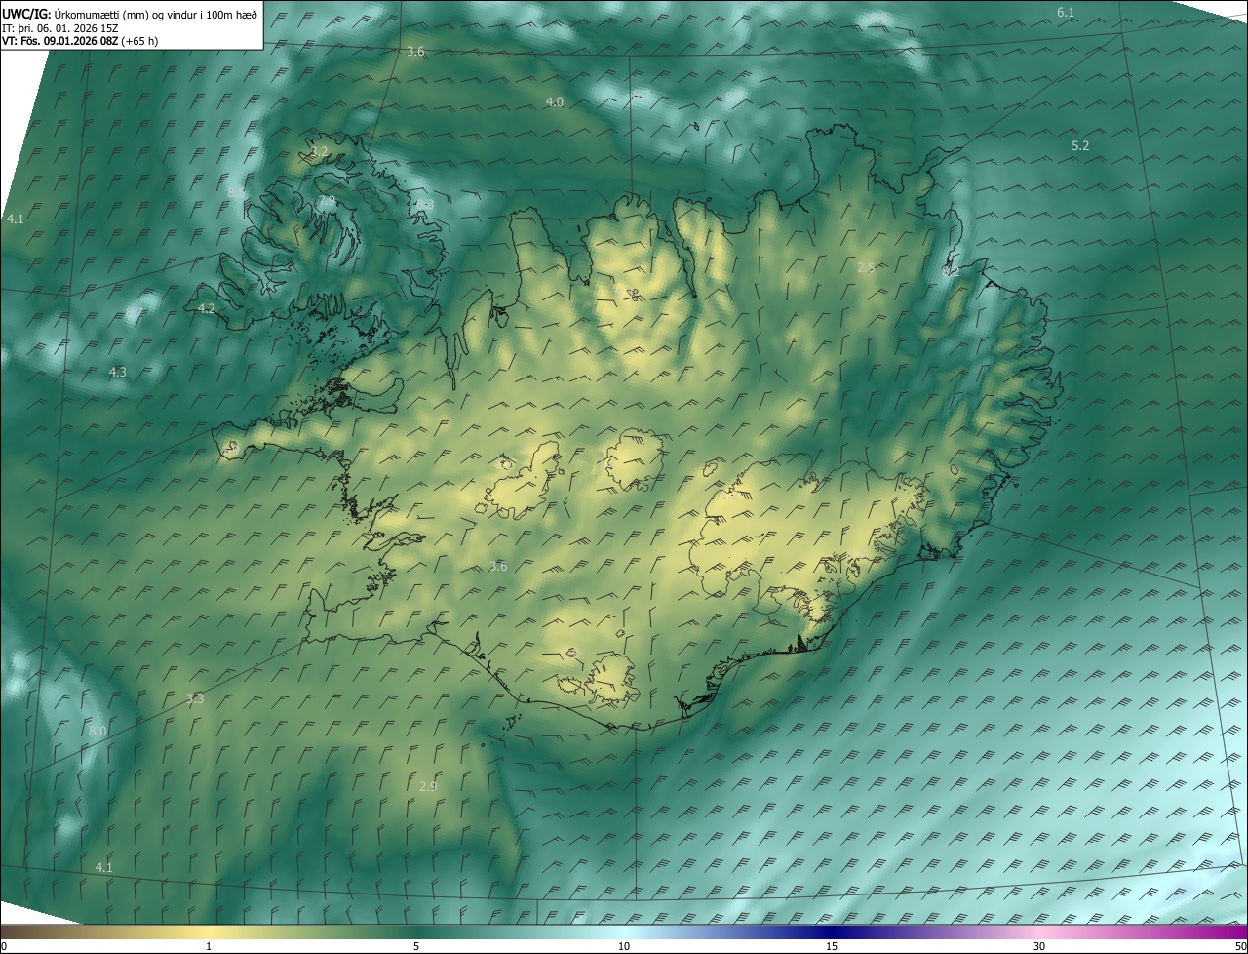
Task: Click the colour scale tick labelled 1
Action: click(x=209, y=946)
